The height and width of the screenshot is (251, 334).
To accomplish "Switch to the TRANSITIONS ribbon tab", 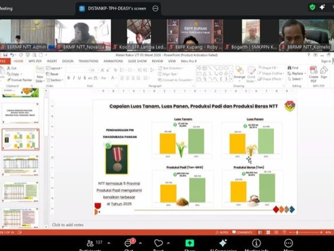I will tap(89, 61).
